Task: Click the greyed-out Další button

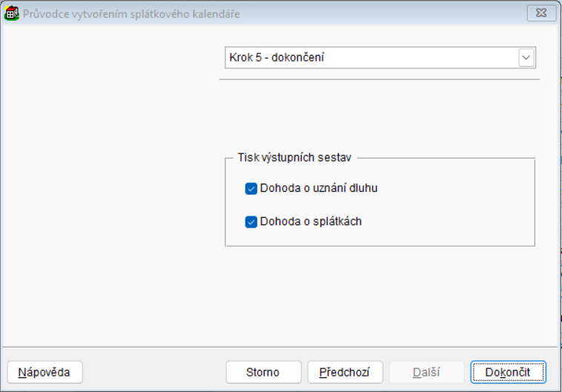Action: pyautogui.click(x=426, y=372)
